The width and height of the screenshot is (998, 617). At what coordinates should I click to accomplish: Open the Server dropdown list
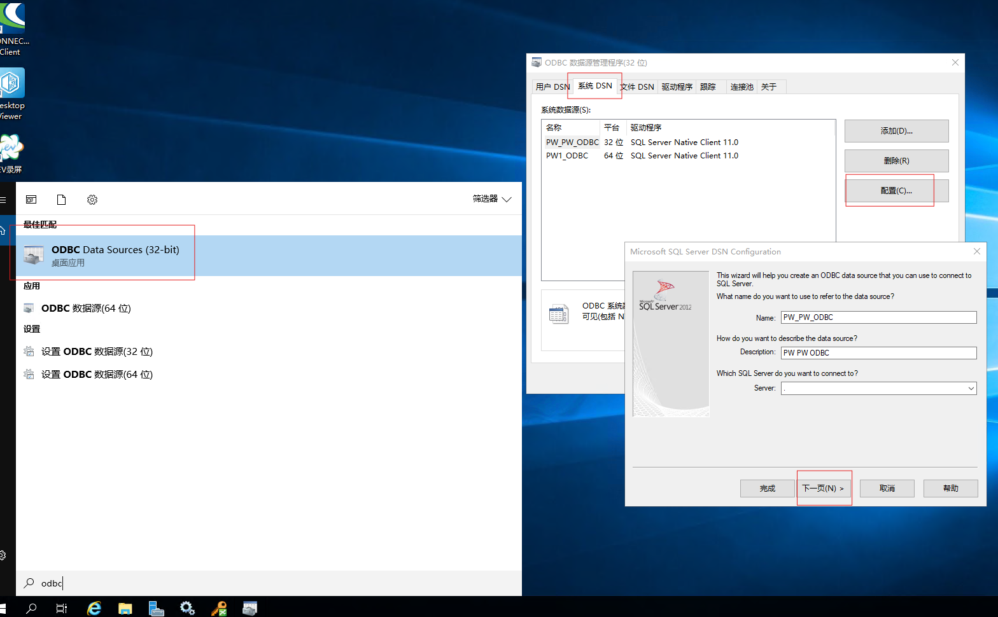(x=971, y=389)
